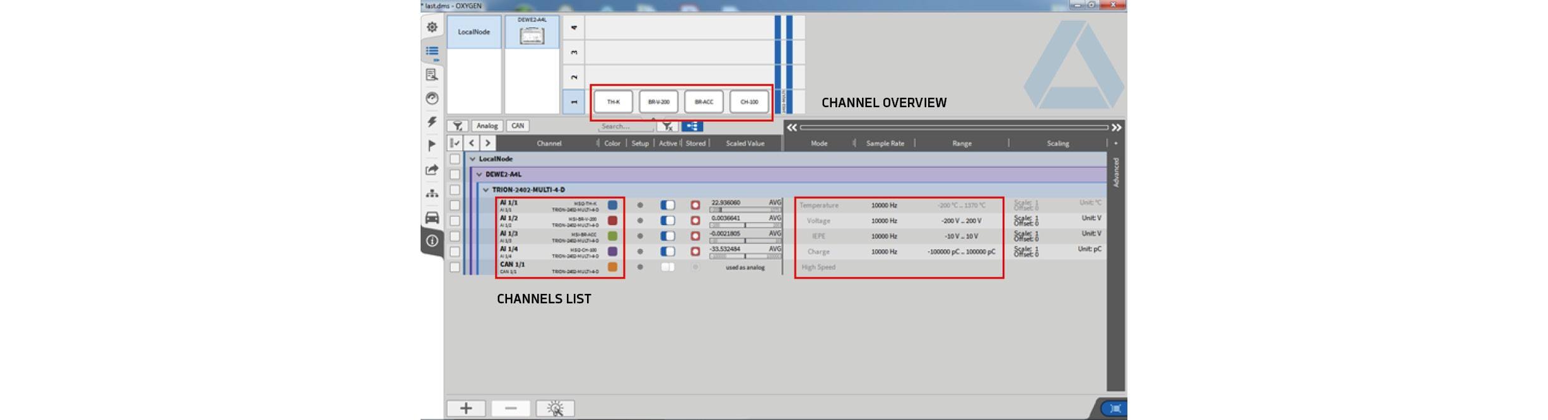Open the car icon in sidebar
The width and height of the screenshot is (1548, 420).
tap(432, 218)
